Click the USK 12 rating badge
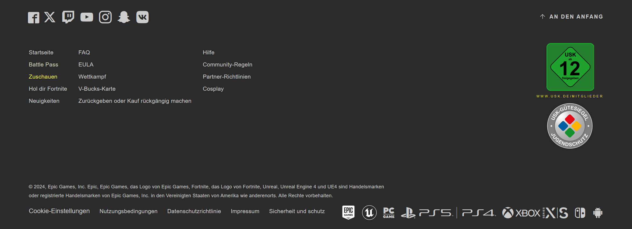The image size is (632, 229). 570,67
